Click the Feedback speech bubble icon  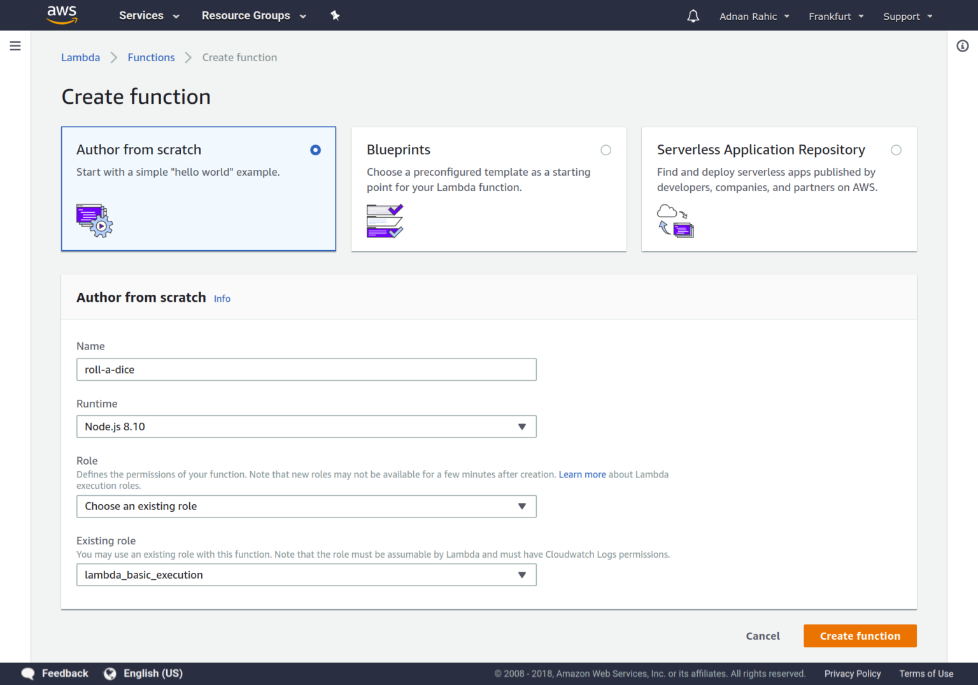[x=27, y=673]
